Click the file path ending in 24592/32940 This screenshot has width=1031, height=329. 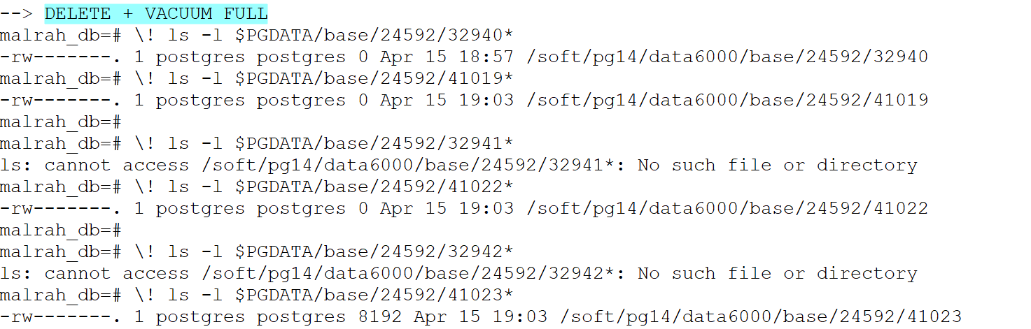(727, 57)
